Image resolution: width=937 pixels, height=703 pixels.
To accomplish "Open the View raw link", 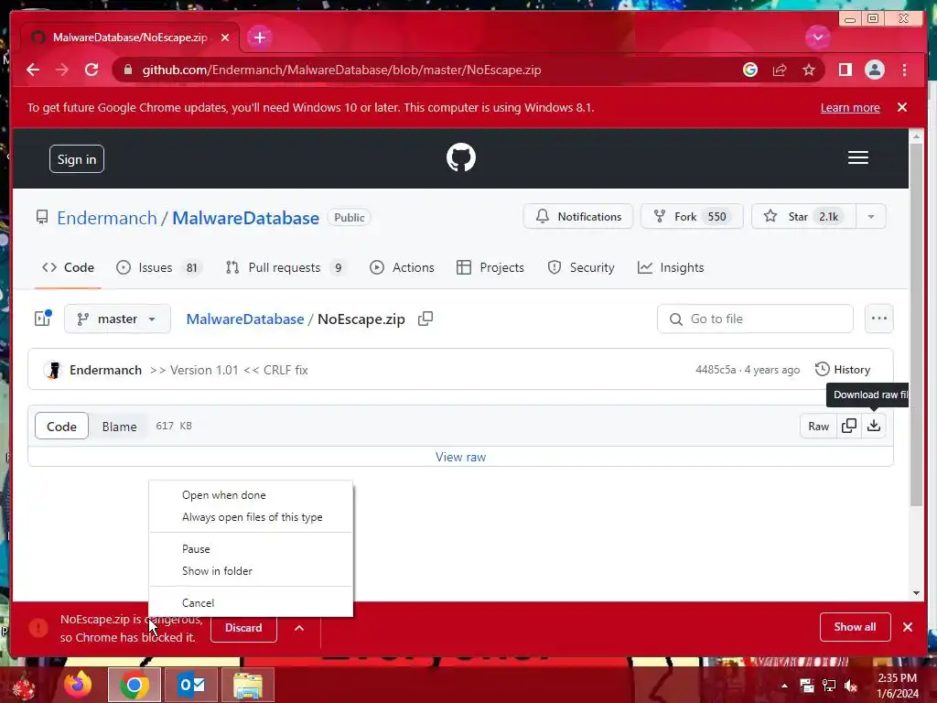I will coord(461,458).
